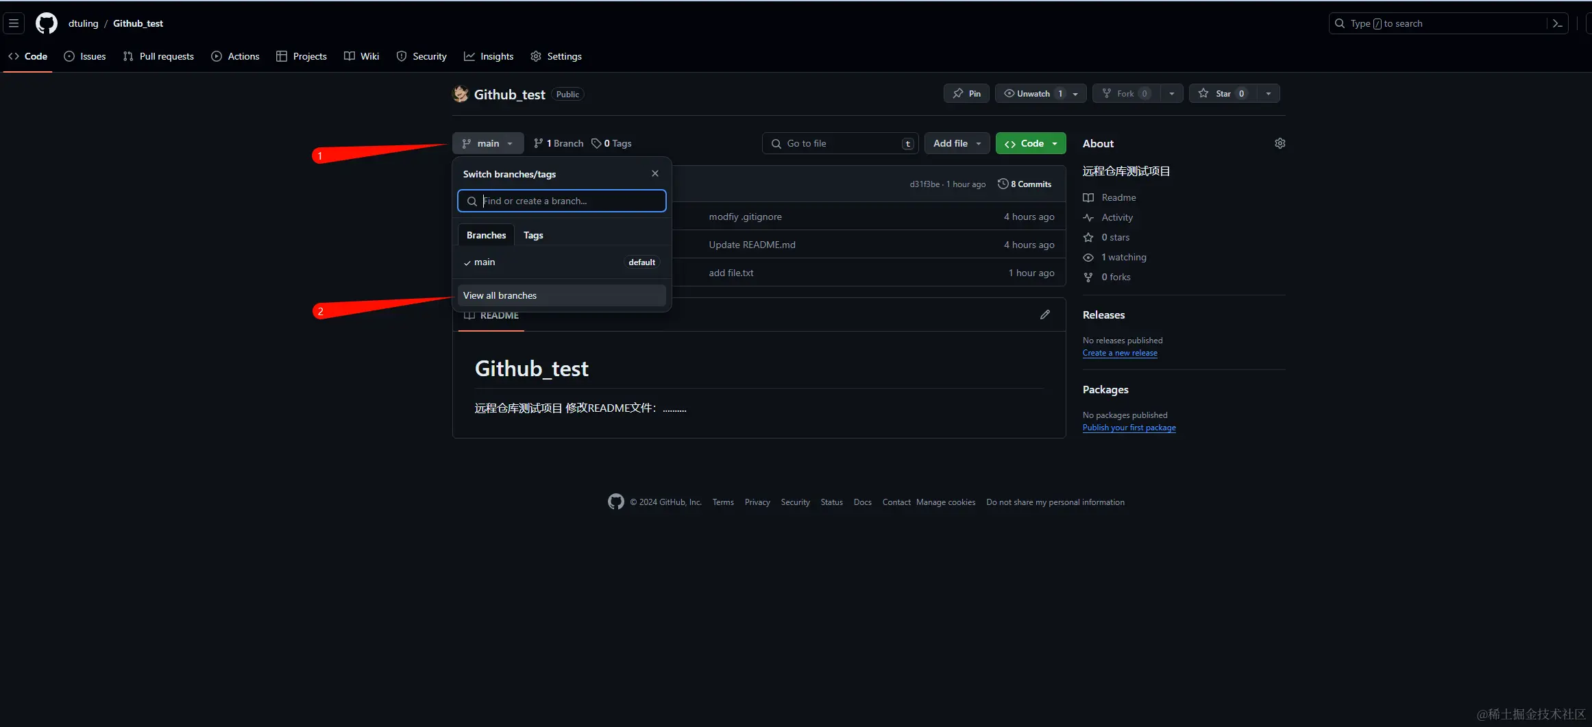Open the Projects tab
The image size is (1592, 727).
(x=302, y=56)
